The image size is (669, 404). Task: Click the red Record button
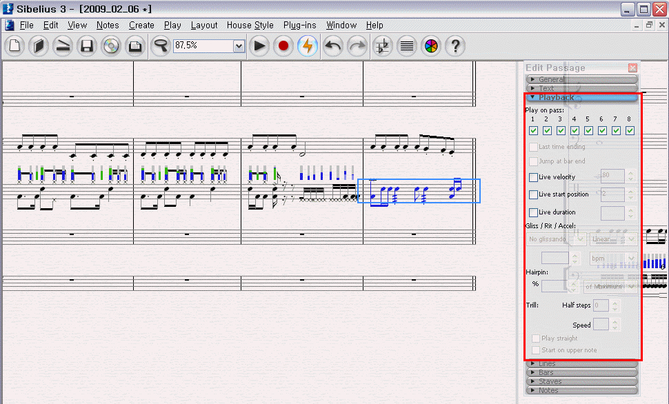click(283, 46)
